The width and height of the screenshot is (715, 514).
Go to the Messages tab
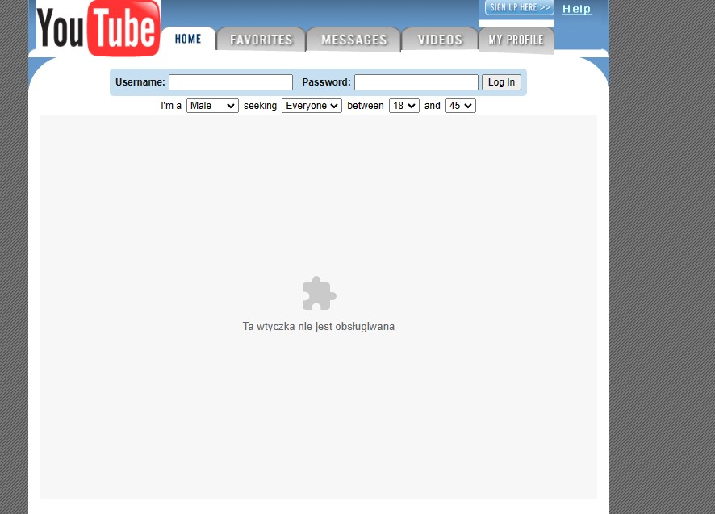[353, 40]
